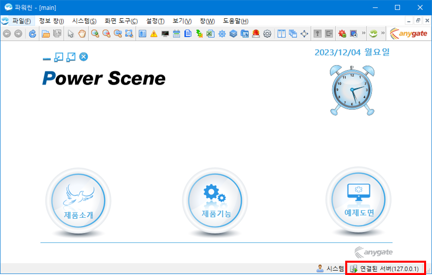Click the tile windows icon
Image resolution: width=432 pixels, height=275 pixels.
(x=281, y=34)
